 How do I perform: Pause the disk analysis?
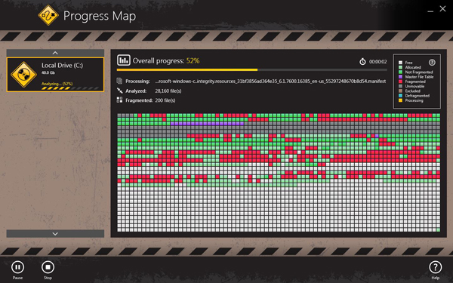coord(17,267)
